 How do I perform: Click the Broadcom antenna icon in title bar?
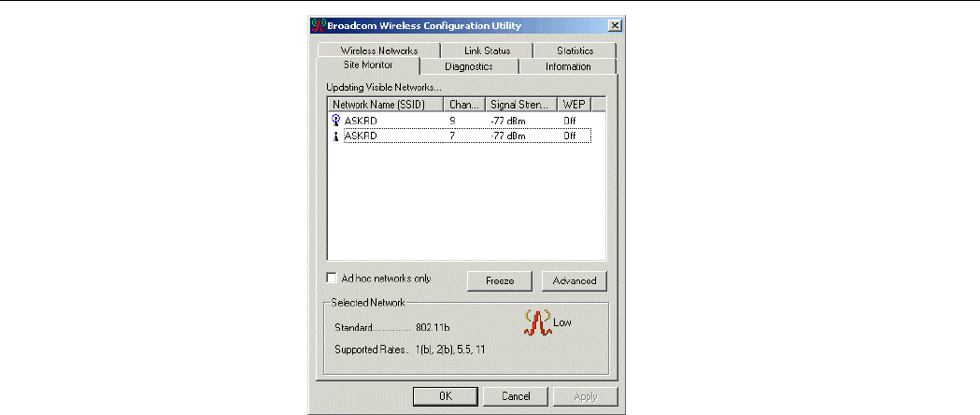coord(319,25)
